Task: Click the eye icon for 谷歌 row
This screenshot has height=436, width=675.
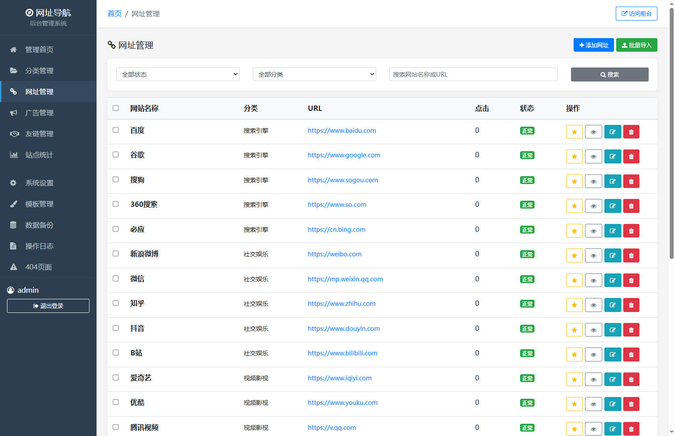Action: [x=593, y=156]
